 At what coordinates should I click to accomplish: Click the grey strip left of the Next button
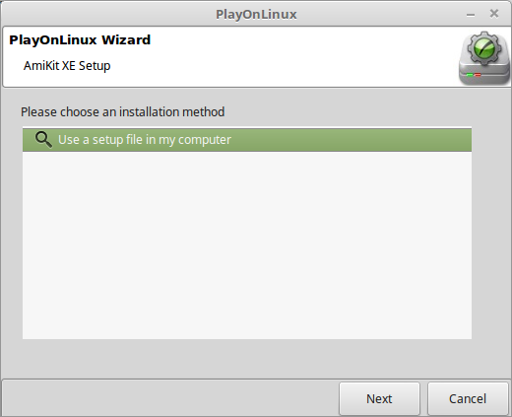(x=170, y=398)
